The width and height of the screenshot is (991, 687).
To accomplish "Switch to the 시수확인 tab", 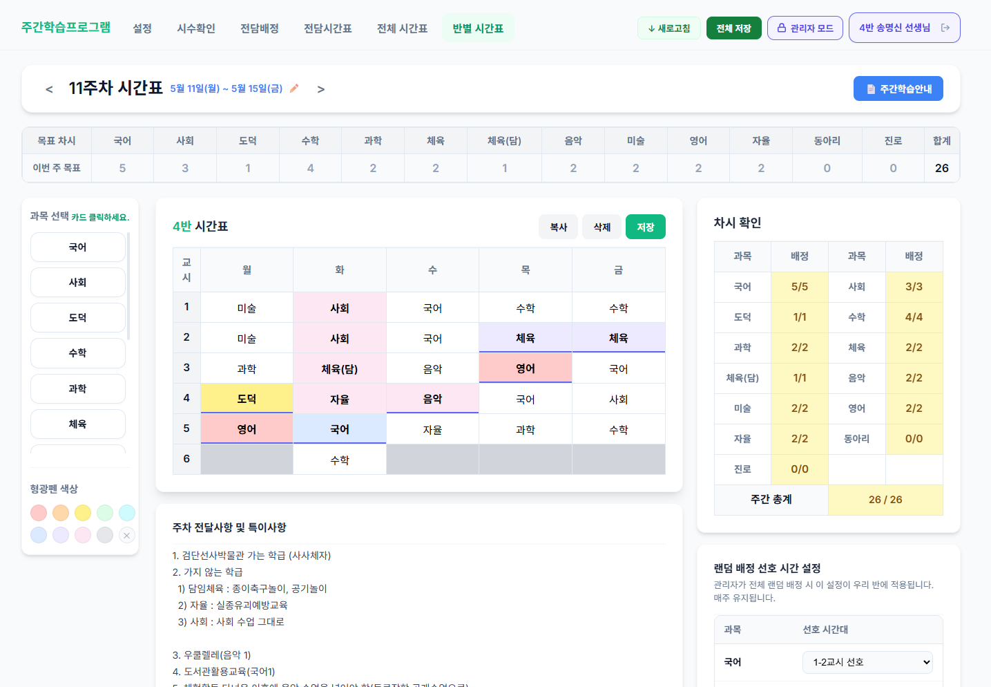I will pyautogui.click(x=196, y=28).
